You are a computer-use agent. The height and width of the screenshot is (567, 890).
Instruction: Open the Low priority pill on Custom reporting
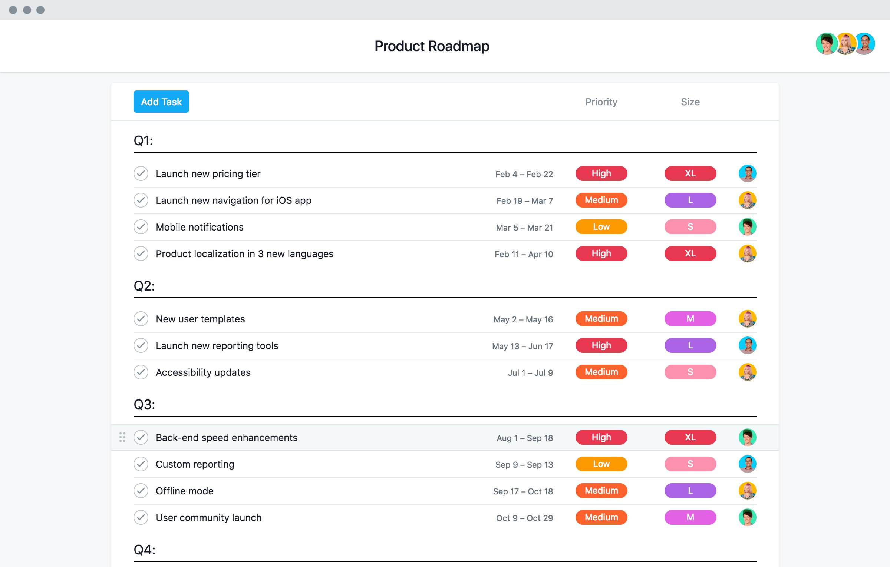[601, 464]
